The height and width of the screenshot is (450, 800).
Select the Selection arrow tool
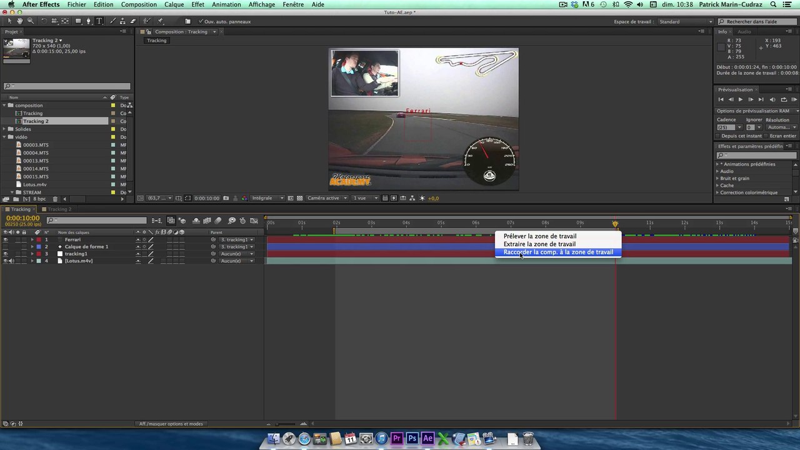(x=9, y=21)
